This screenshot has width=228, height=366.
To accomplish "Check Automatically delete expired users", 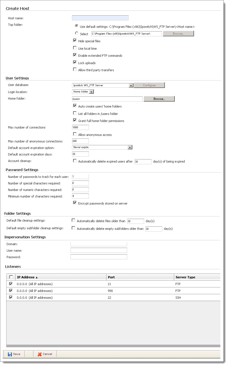I will (x=75, y=161).
